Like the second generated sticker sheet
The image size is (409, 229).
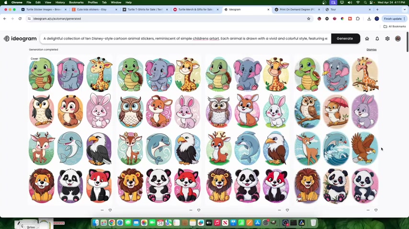coord(199,210)
